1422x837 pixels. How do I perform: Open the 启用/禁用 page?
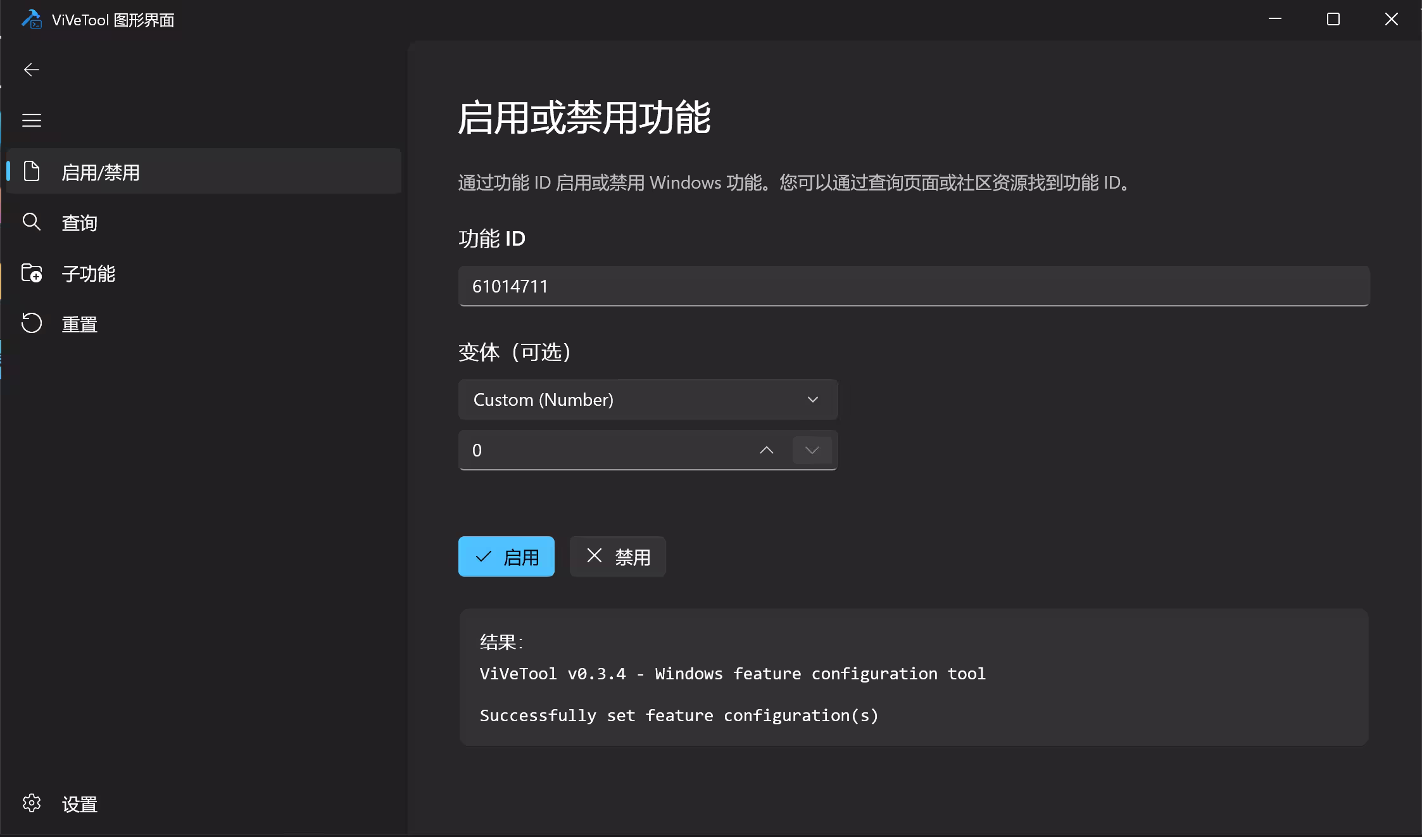click(x=204, y=172)
